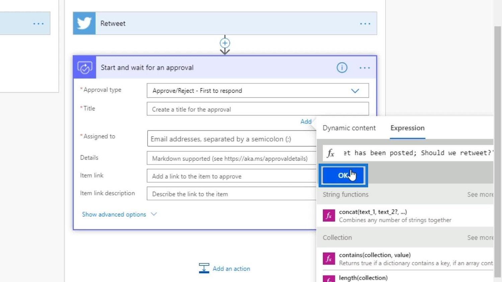Viewport: 502px width, 282px height.
Task: Click Add an action link
Action: click(x=231, y=269)
